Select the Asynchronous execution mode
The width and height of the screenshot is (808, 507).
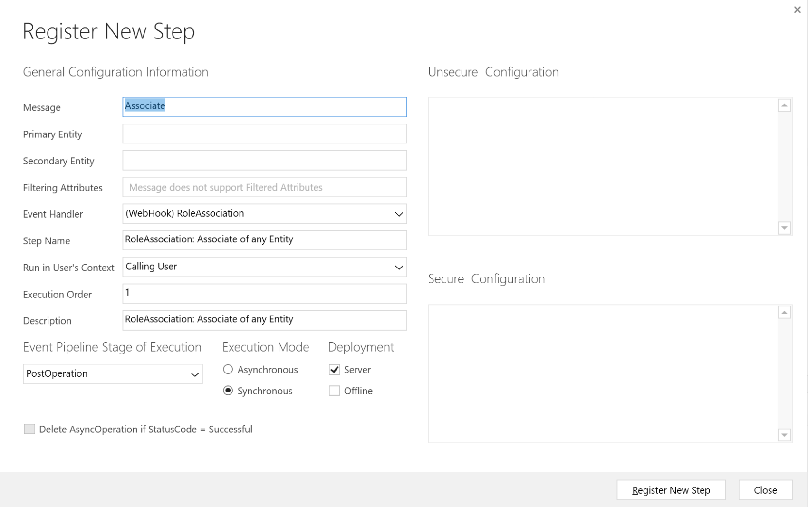[228, 369]
